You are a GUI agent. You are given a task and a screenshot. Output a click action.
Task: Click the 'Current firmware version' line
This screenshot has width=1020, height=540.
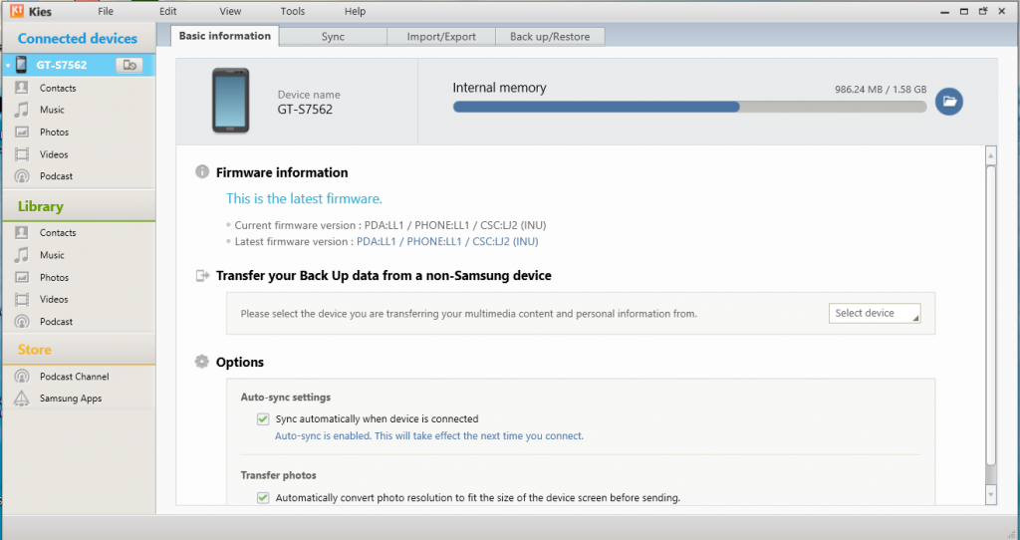tap(390, 225)
